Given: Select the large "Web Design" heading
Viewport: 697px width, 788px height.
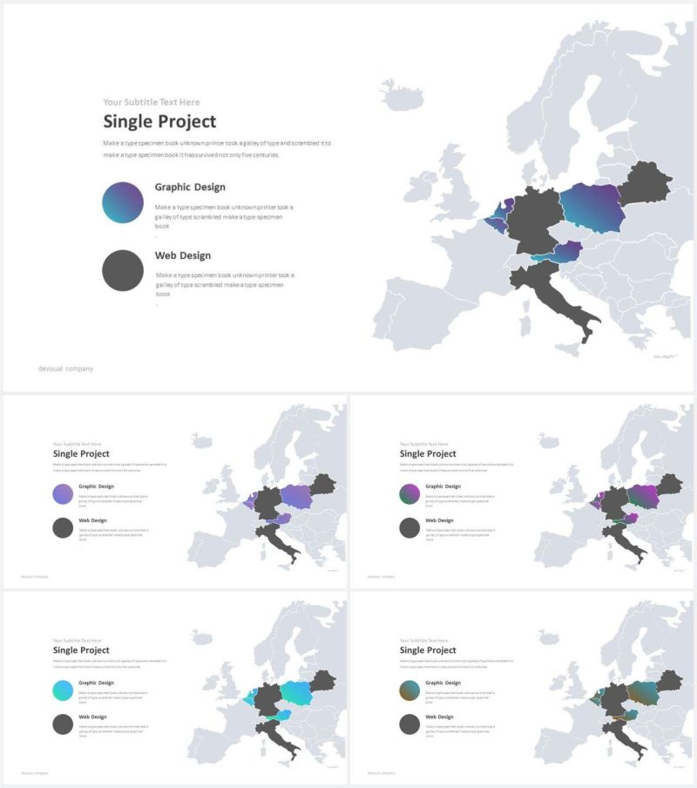Looking at the screenshot, I should (x=183, y=255).
